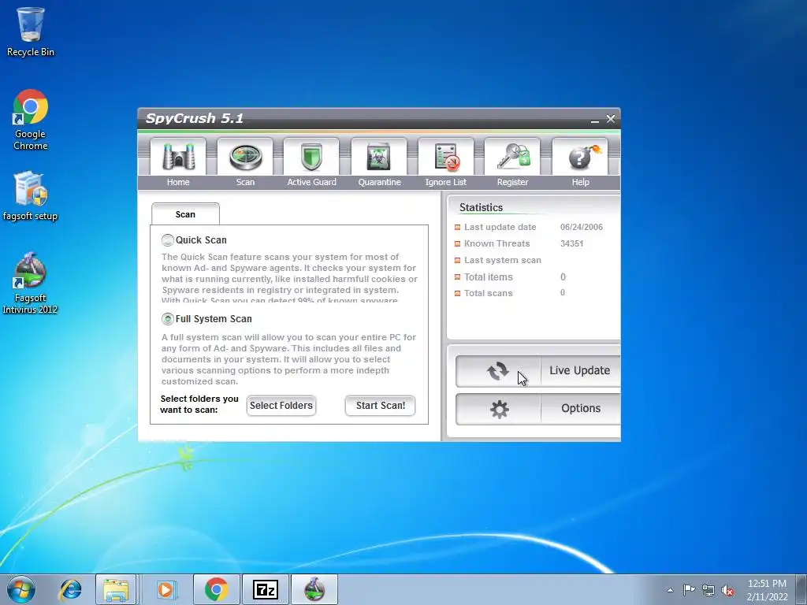The height and width of the screenshot is (605, 807).
Task: Minimize the SpyCrush 5.1 window
Action: [x=595, y=120]
